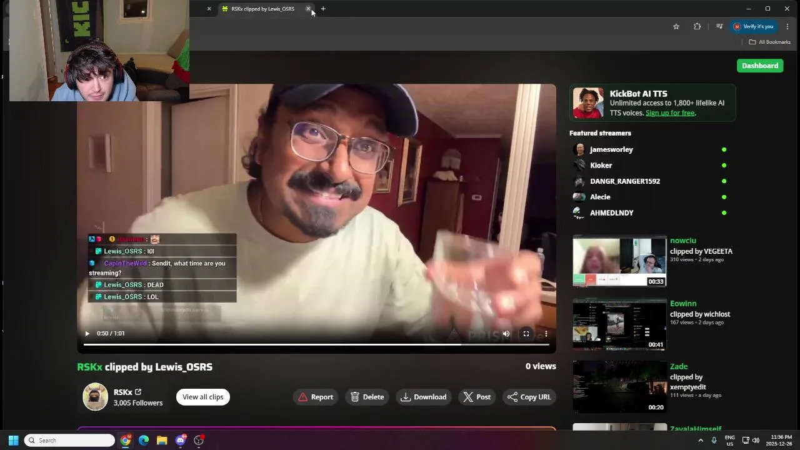Open the Dashboard
800x450 pixels.
tap(760, 66)
